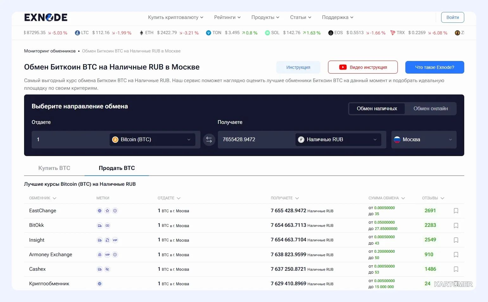488x302 pixels.
Task: Click the VIP badge in Armoney Exchange row
Action: (107, 255)
